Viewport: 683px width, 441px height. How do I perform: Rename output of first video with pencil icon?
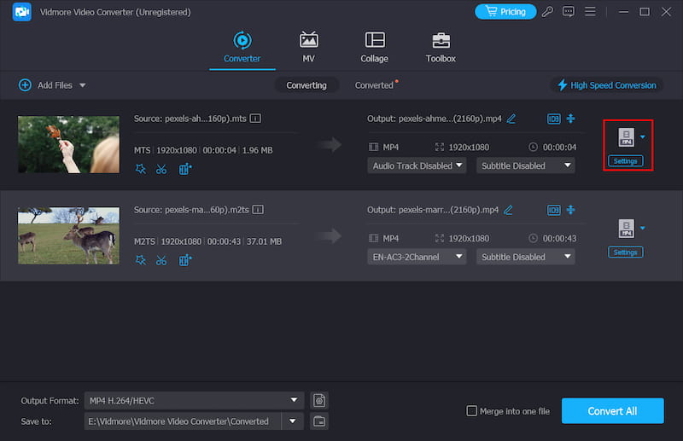click(511, 119)
